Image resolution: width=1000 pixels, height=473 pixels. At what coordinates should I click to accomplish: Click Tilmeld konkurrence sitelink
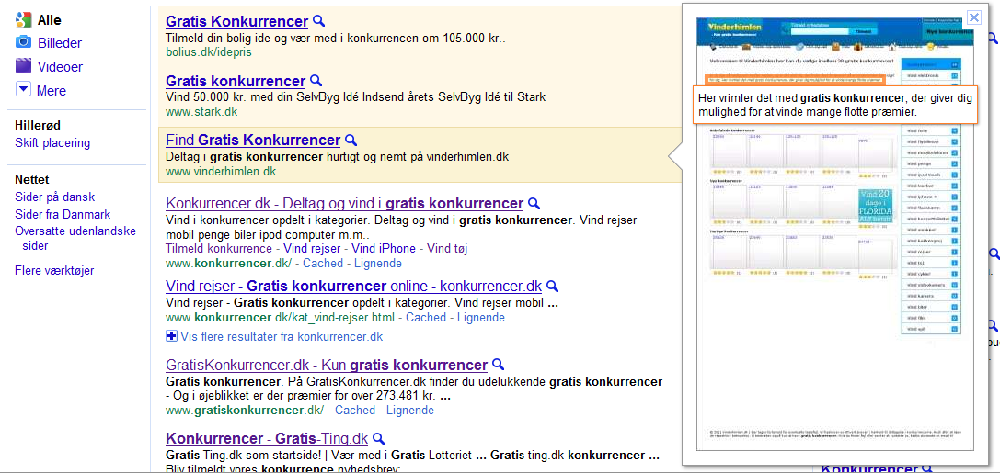[218, 248]
